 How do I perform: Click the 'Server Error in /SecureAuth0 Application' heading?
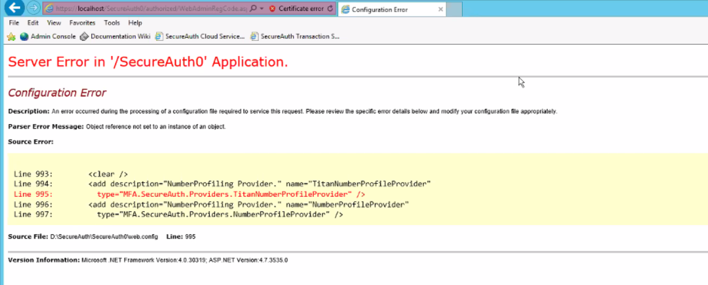(148, 62)
